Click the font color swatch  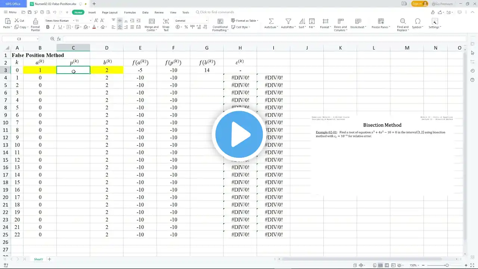click(94, 27)
